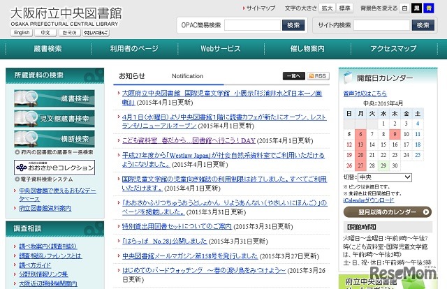
Task: Switch to やさしいにほんご version
Action: coord(96,33)
